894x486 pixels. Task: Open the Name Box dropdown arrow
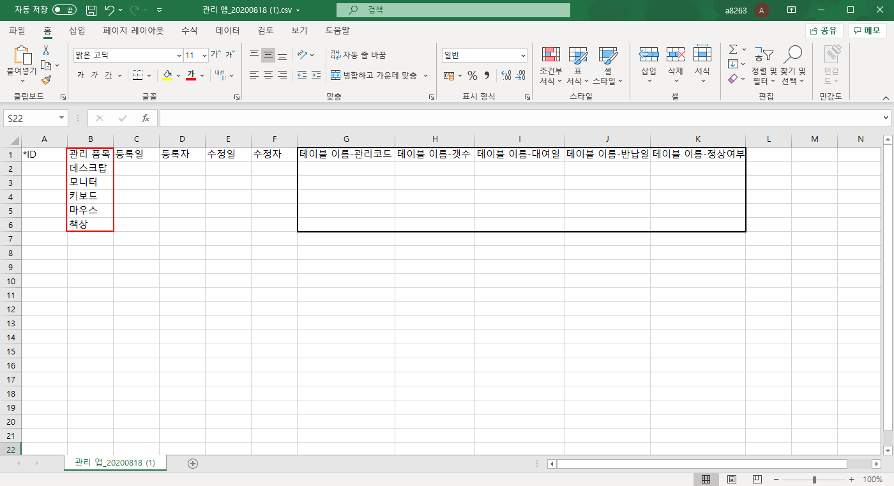pyautogui.click(x=61, y=118)
